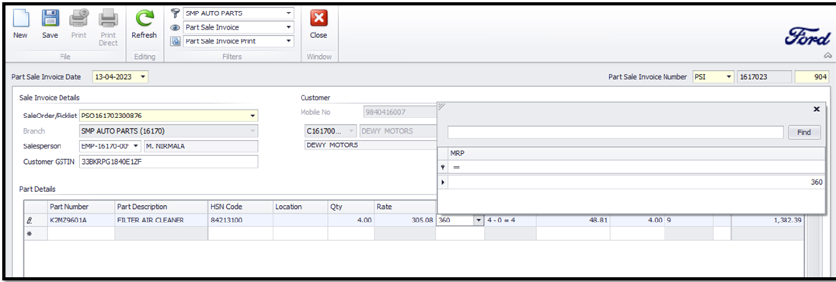This screenshot has height=282, width=836.
Task: Click the popup filter row pin icon
Action: click(443, 167)
